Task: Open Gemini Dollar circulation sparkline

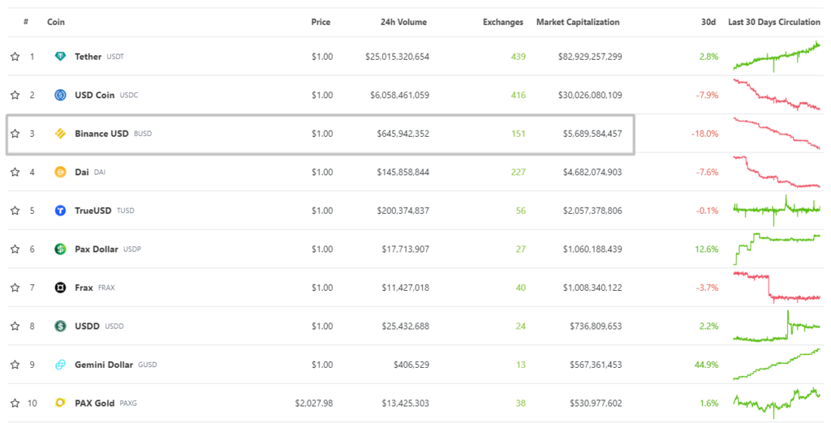Action: (x=777, y=364)
